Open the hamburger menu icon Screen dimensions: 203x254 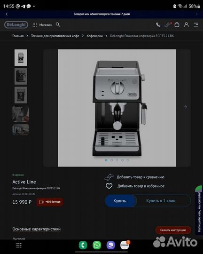tap(196, 24)
